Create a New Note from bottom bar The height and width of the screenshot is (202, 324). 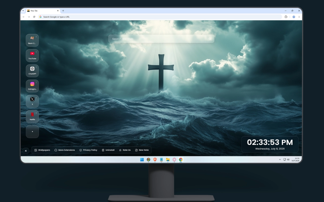[x=142, y=150]
